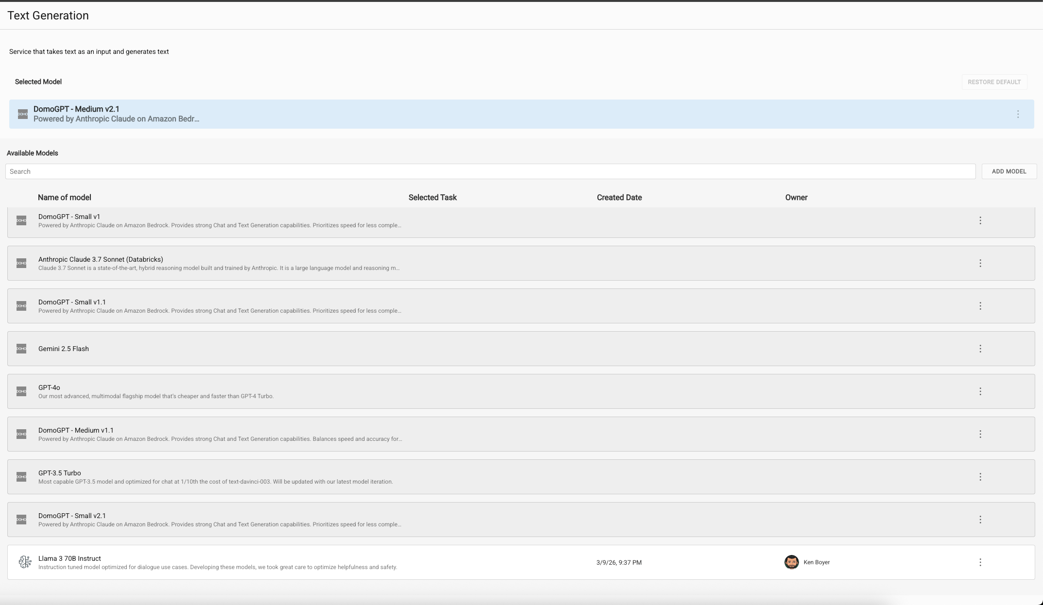Open kebab menu for DomoGPT - Small v2.1
This screenshot has width=1043, height=605.
point(980,520)
